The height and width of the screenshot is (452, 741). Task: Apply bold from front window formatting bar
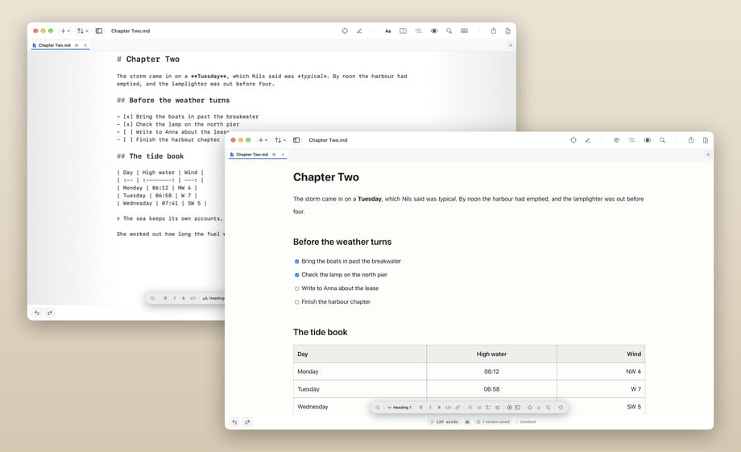coord(420,407)
